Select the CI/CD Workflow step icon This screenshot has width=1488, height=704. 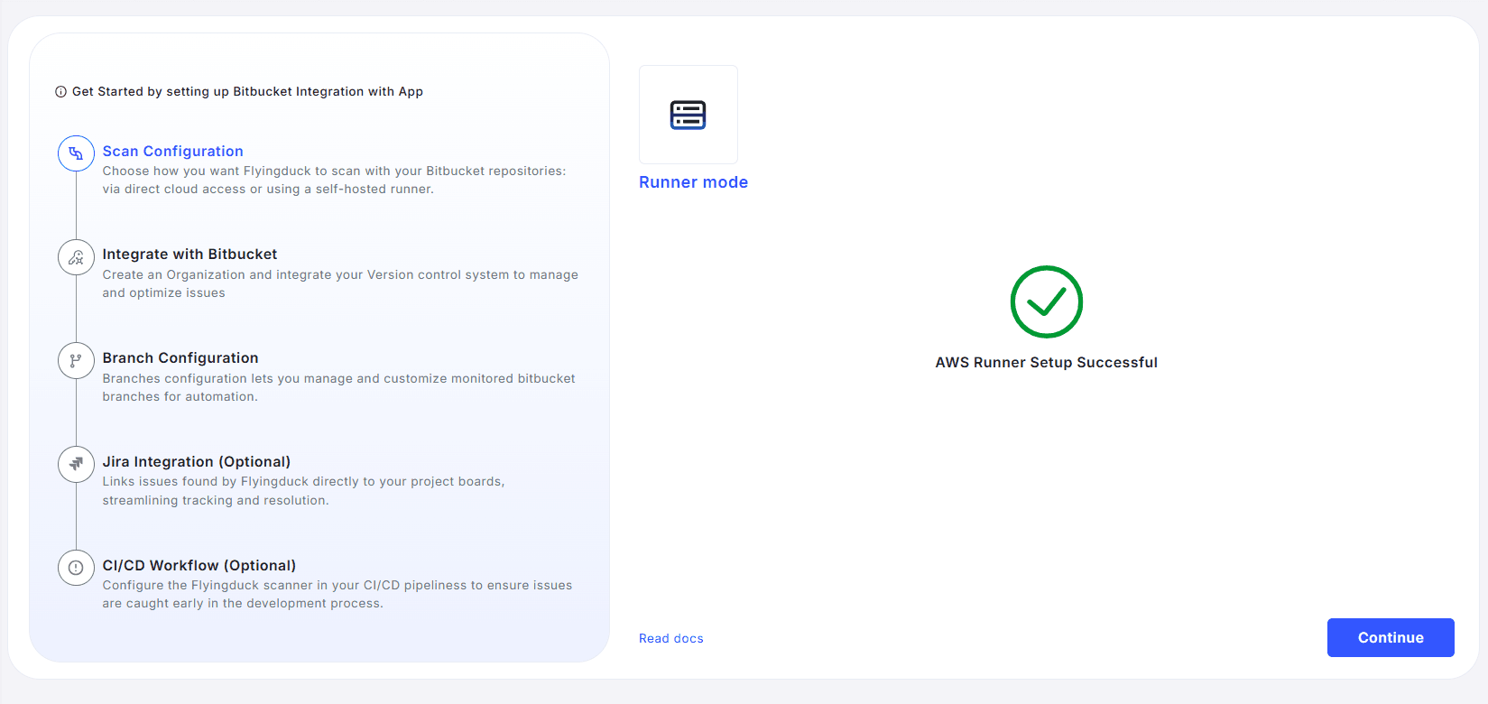click(x=76, y=568)
